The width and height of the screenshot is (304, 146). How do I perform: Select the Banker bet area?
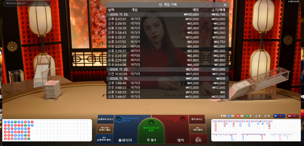point(177,130)
